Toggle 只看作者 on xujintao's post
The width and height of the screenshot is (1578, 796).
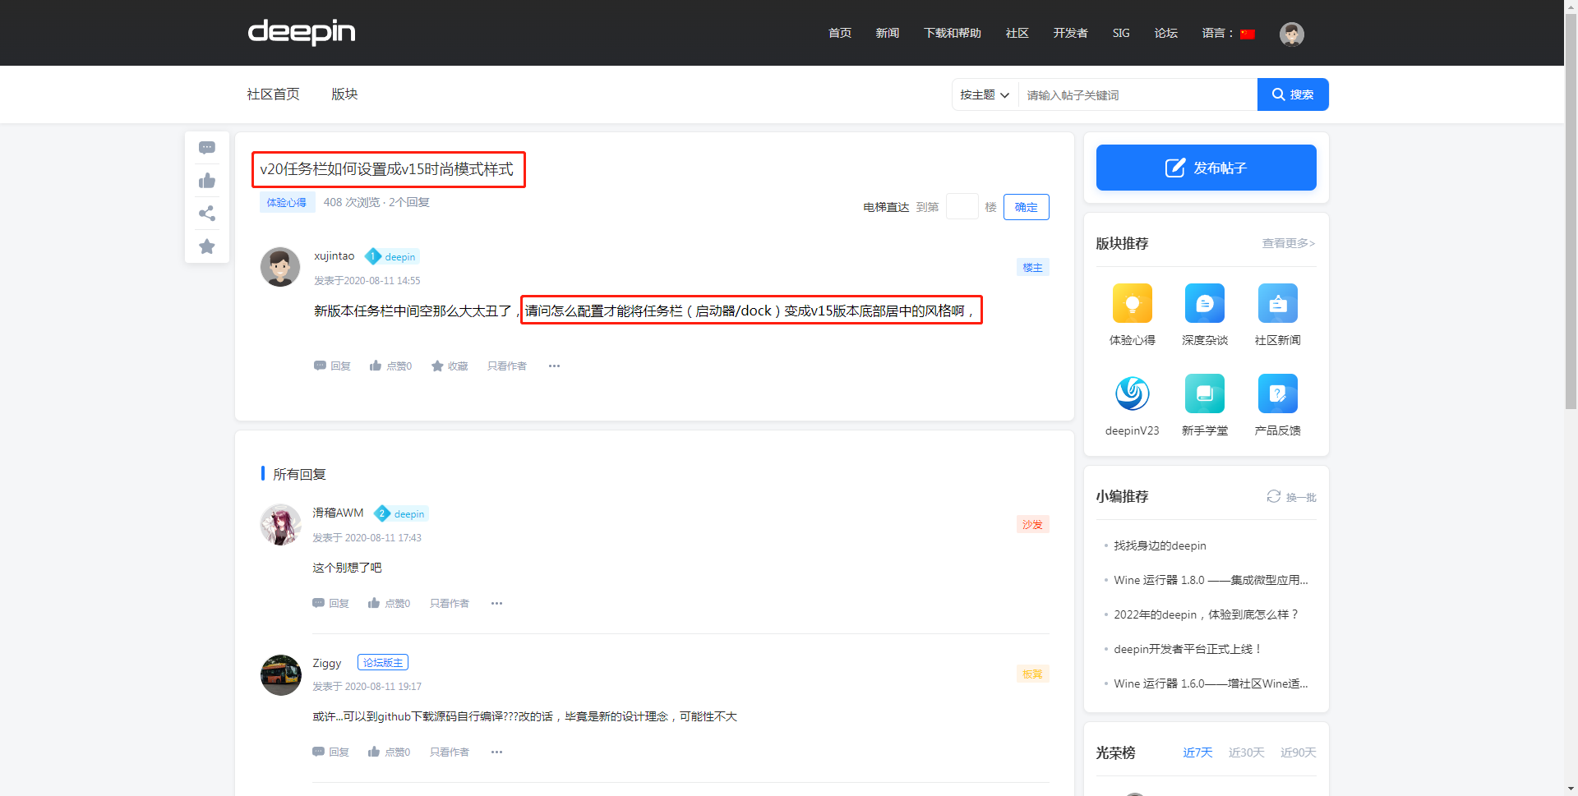click(x=506, y=366)
